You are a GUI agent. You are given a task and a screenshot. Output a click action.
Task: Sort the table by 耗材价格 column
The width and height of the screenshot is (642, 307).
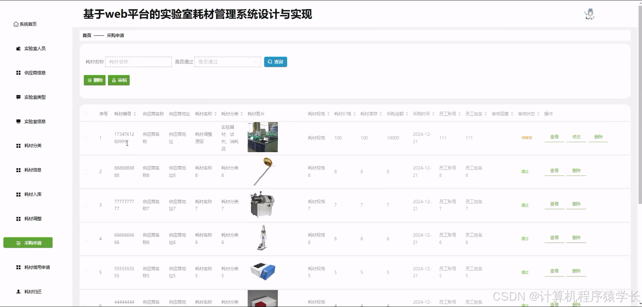coord(344,113)
